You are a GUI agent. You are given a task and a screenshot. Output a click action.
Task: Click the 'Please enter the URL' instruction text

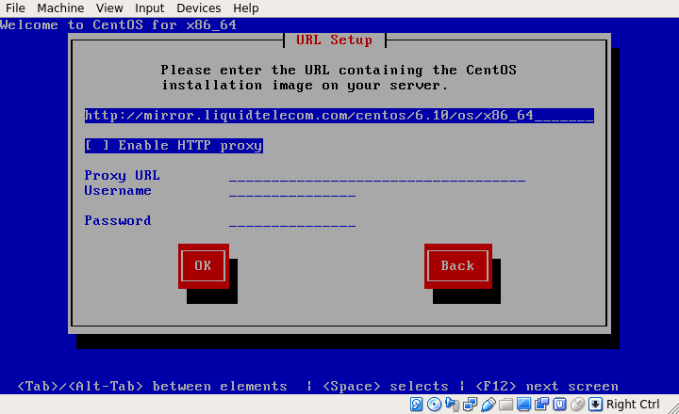tap(339, 78)
